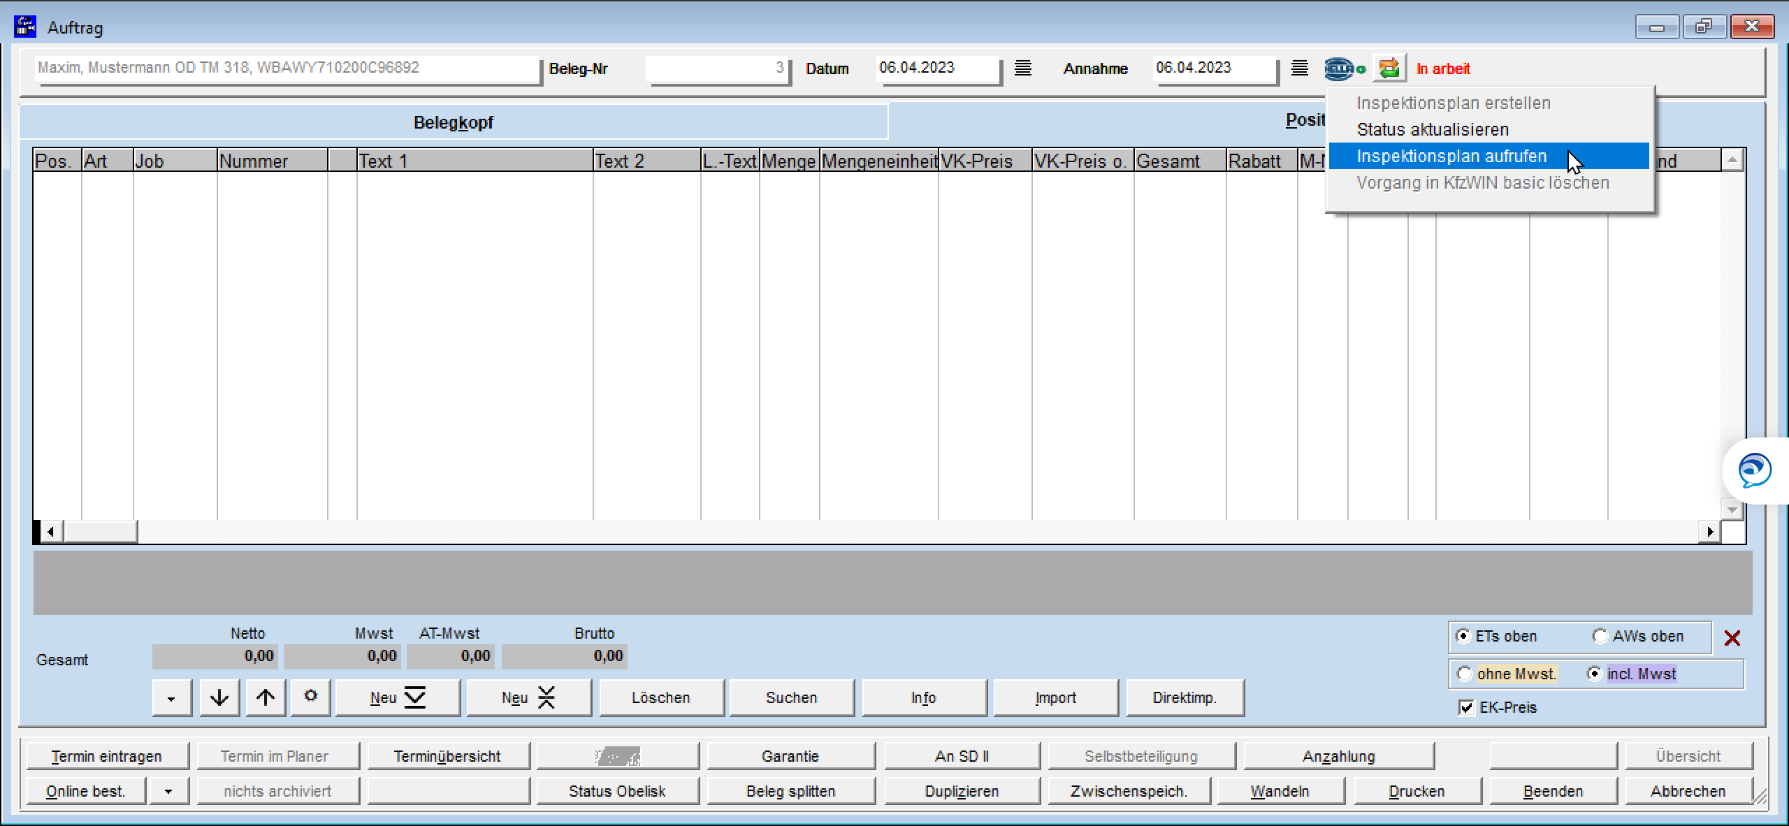Click Online best. button

[86, 791]
